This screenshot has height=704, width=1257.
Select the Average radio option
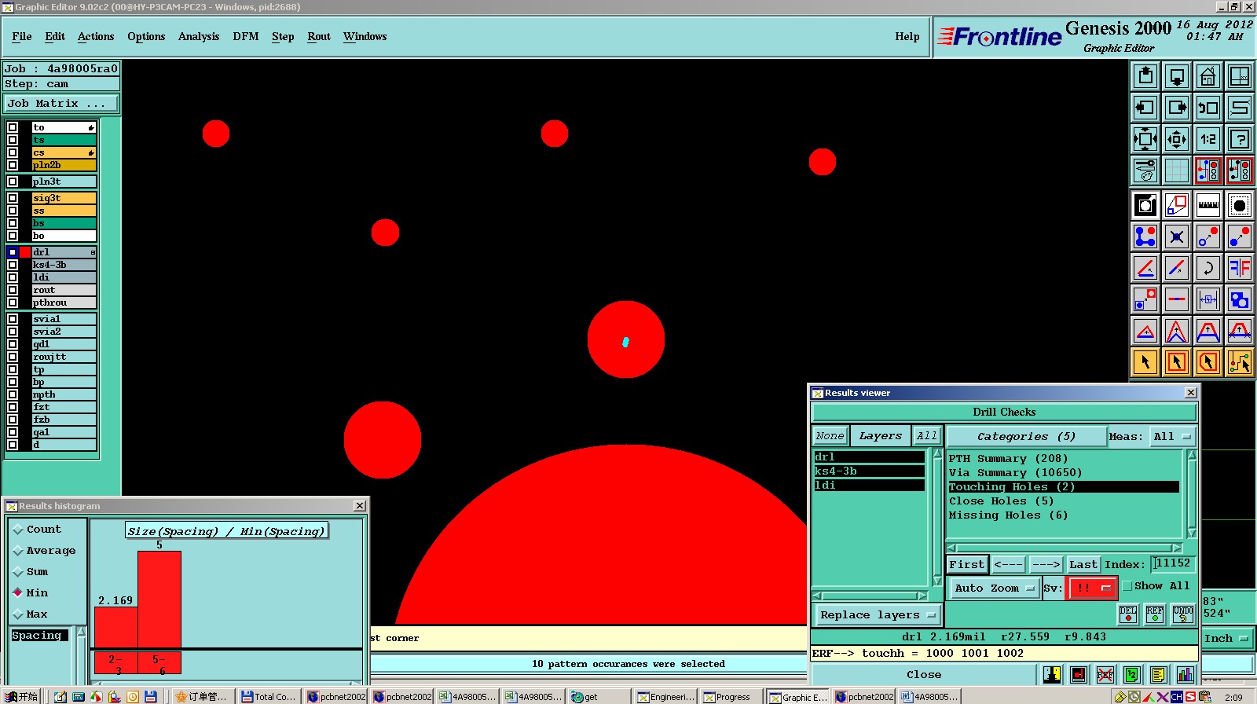[44, 551]
